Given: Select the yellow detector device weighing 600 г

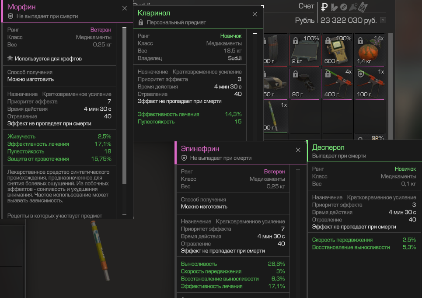Looking at the screenshot, I should click(337, 49).
